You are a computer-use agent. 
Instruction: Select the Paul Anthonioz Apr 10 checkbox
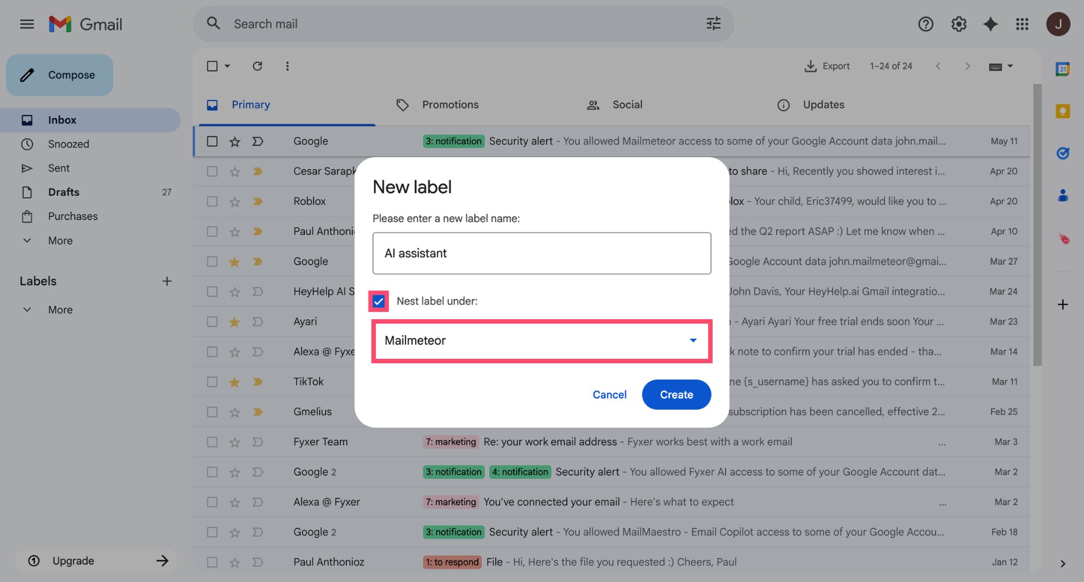[x=212, y=232]
